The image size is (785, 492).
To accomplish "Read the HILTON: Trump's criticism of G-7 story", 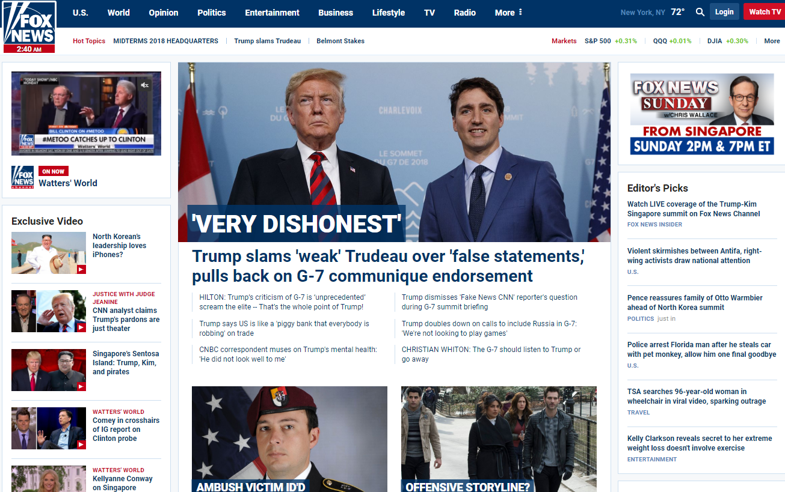I will (x=283, y=302).
